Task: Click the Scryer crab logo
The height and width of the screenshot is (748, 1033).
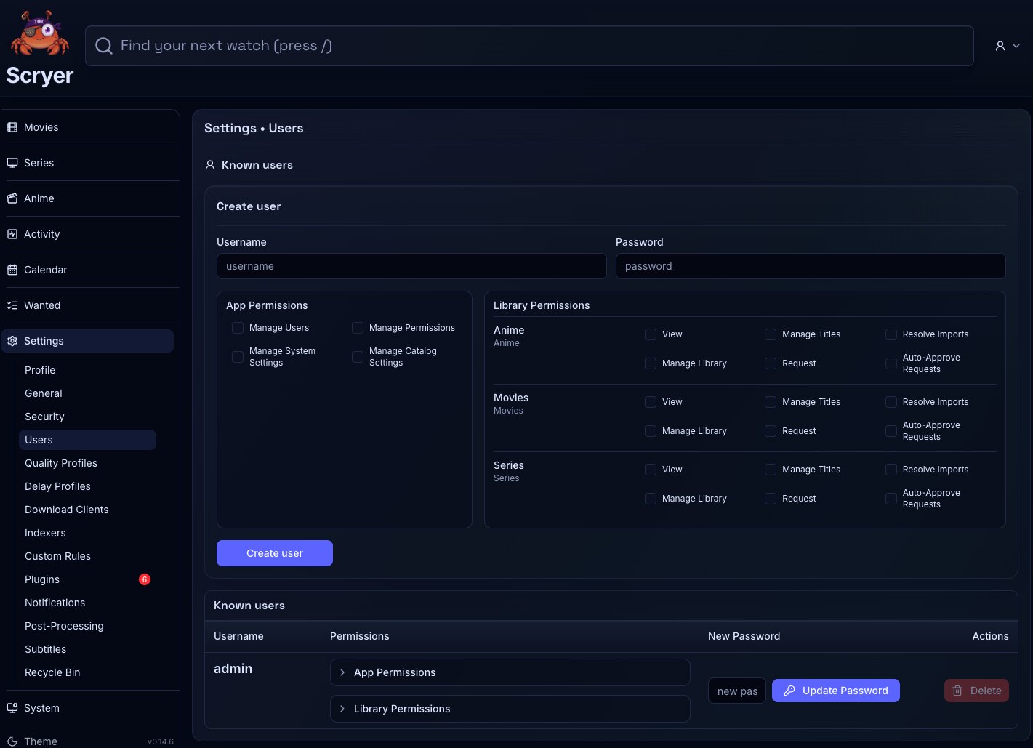Action: coord(40,33)
